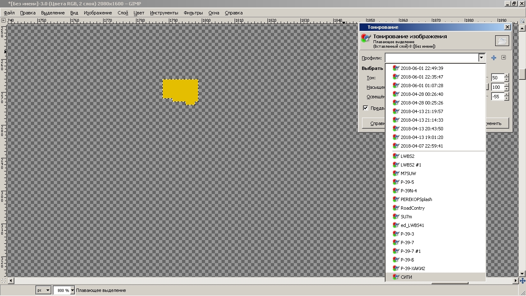This screenshot has height=296, width=526.
Task: Click the canvas horizontal scrollbar left arrow
Action: [x=11, y=281]
